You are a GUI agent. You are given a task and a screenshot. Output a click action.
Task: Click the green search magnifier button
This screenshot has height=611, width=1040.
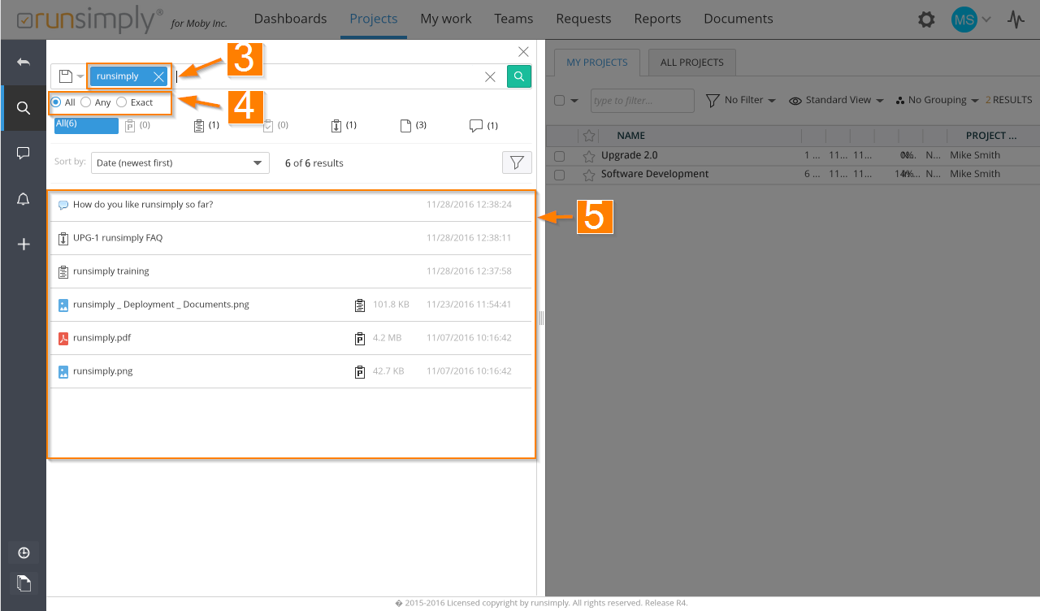[x=519, y=76]
